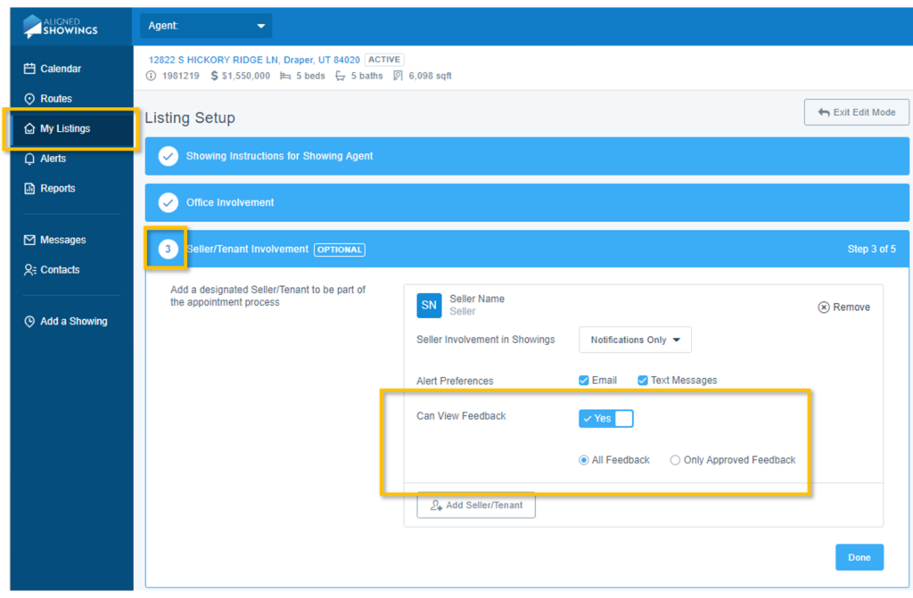Viewport: 913px width, 598px height.
Task: Click the Aligned Showings logo
Action: pos(60,27)
